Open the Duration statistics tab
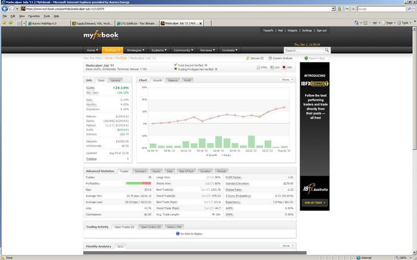417x260 pixels. [x=205, y=171]
